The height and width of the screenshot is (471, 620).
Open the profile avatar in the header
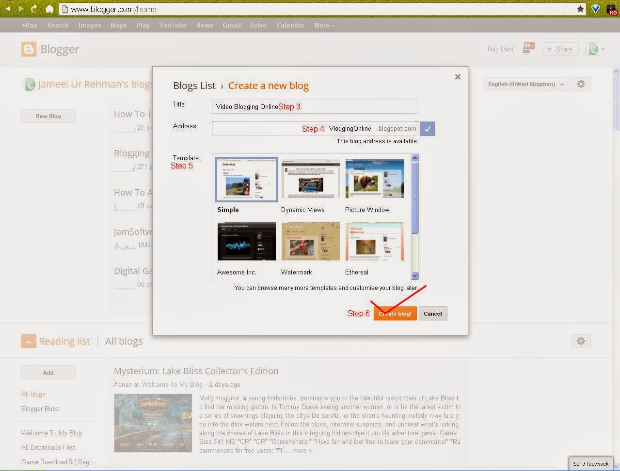point(593,49)
